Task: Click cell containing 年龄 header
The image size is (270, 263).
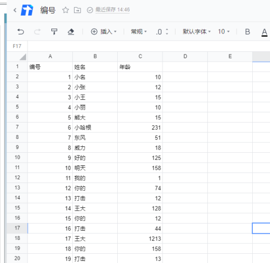Action: [140, 67]
